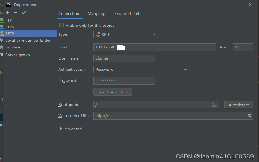Choose FTPS from the server type list
The width and height of the screenshot is (259, 162).
click(x=28, y=27)
